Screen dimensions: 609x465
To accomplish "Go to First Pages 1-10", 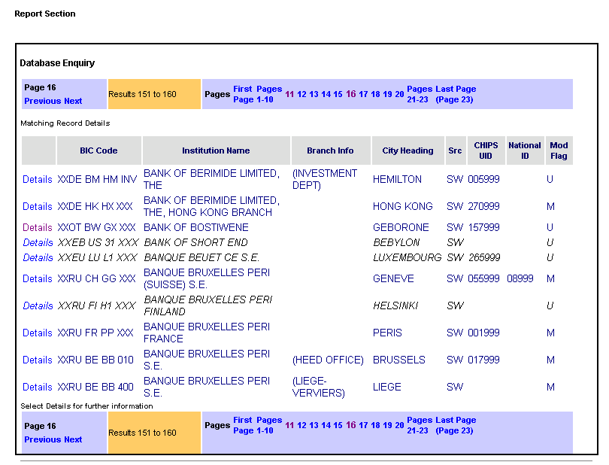I will pos(253,93).
